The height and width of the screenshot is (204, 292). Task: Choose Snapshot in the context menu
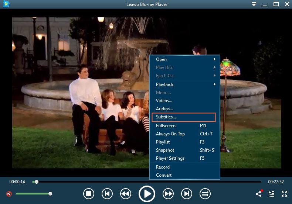165,150
